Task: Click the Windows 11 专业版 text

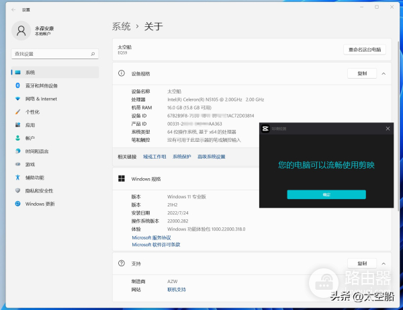Action: tap(187, 197)
